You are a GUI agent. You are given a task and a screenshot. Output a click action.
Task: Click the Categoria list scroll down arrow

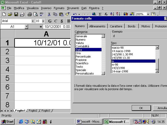pos(103,73)
